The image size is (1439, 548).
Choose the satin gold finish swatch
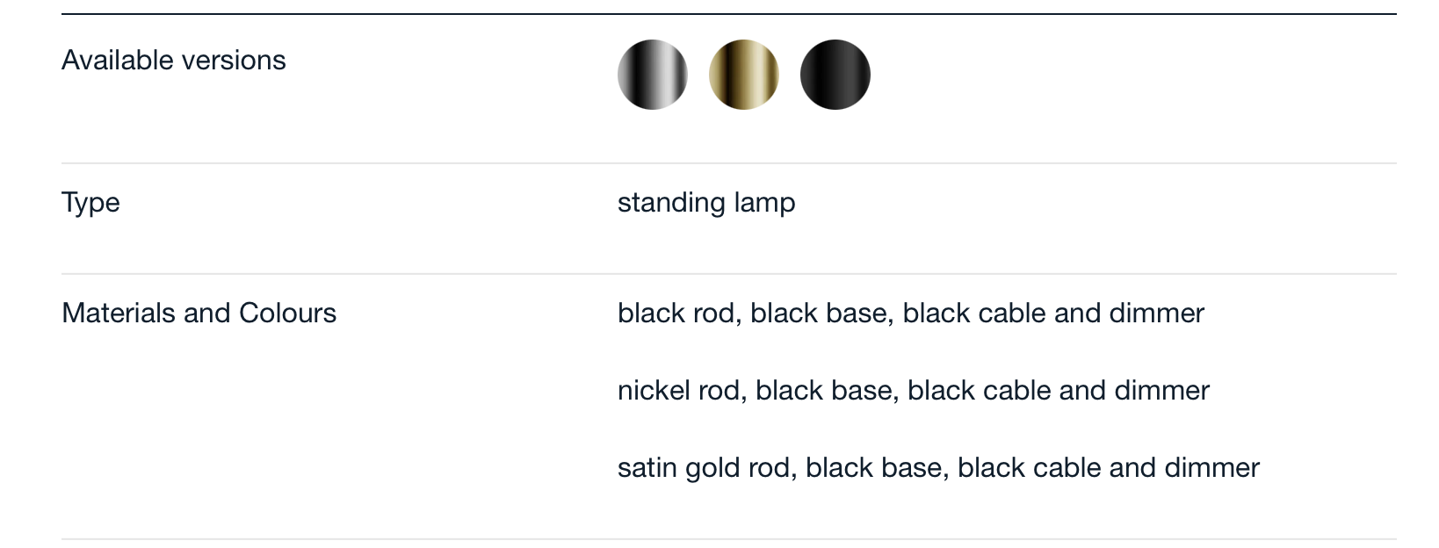pyautogui.click(x=744, y=75)
